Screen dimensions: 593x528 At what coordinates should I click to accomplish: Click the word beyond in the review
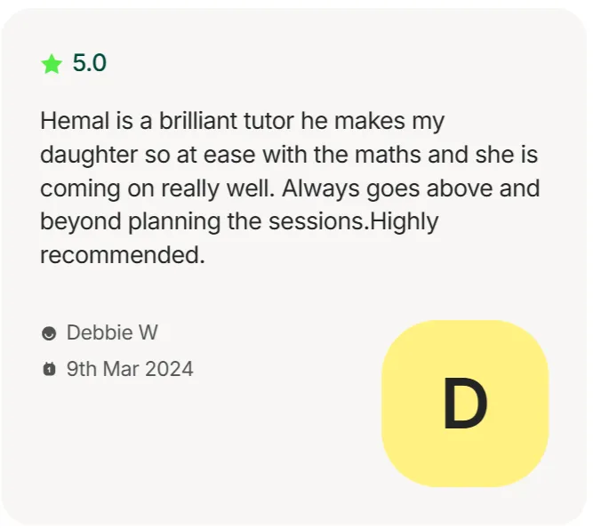[81, 222]
